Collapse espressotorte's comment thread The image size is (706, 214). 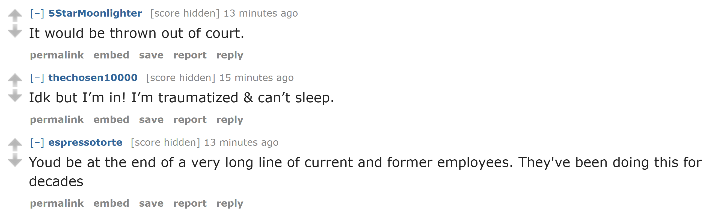click(37, 142)
